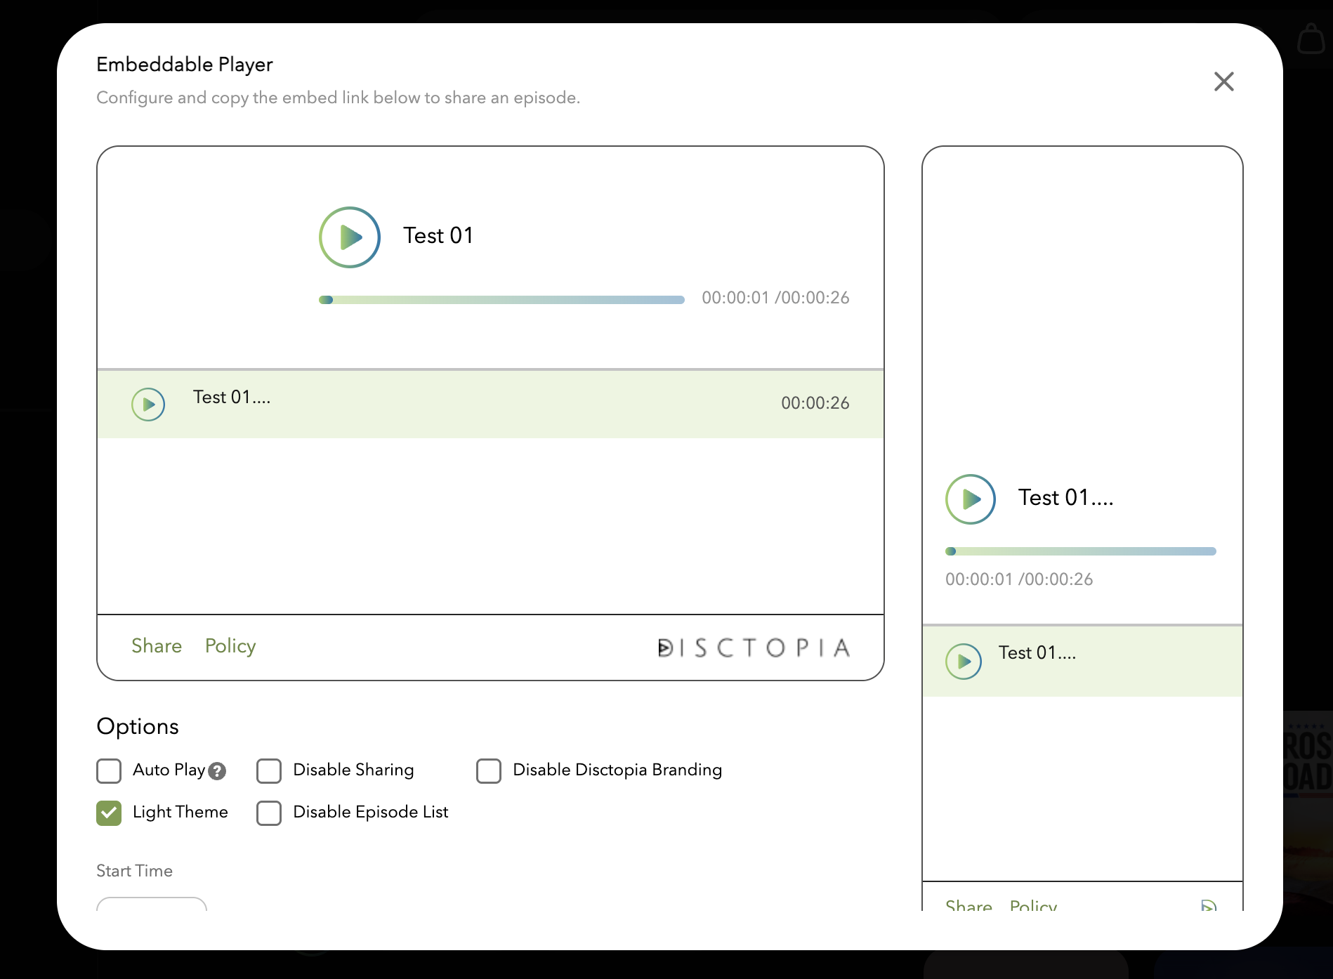This screenshot has height=979, width=1333.
Task: Play Test 01 episode row in wide preview
Action: [148, 405]
